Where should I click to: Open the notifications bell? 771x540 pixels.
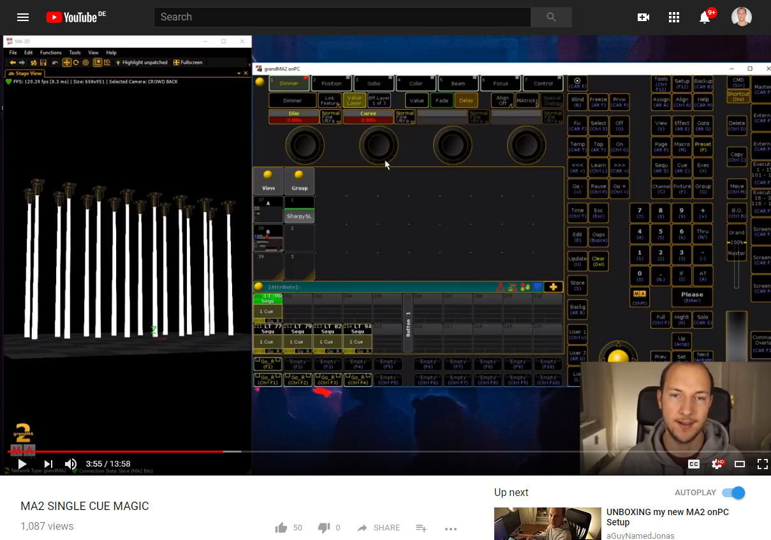tap(705, 17)
